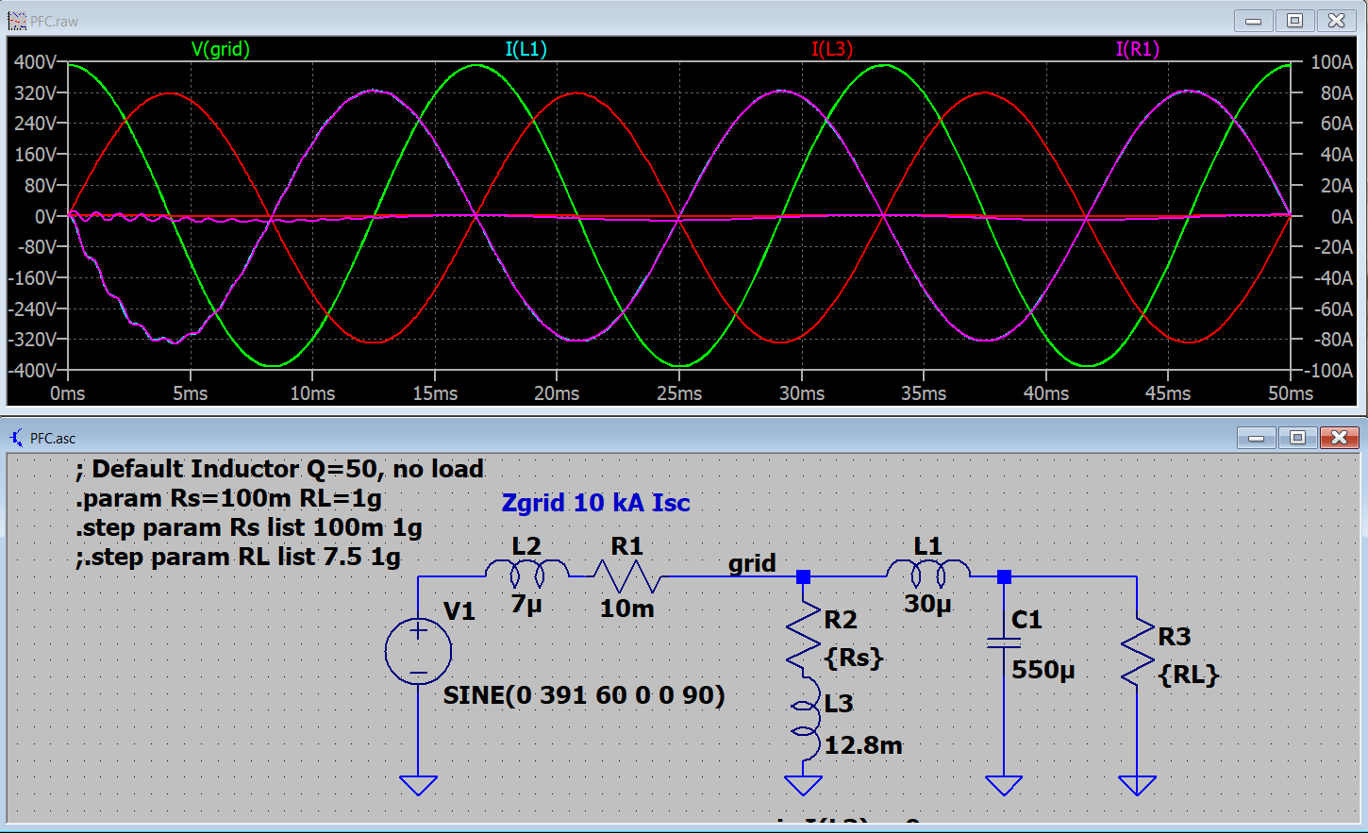The image size is (1368, 834).
Task: Click commented .step param RL list line
Action: (x=238, y=557)
